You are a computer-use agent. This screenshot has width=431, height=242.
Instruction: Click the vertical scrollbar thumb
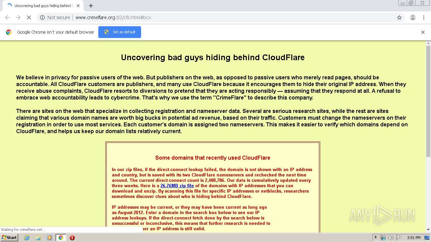coord(428,101)
